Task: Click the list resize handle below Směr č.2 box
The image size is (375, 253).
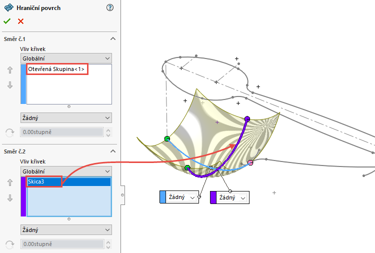Action: tap(69, 219)
